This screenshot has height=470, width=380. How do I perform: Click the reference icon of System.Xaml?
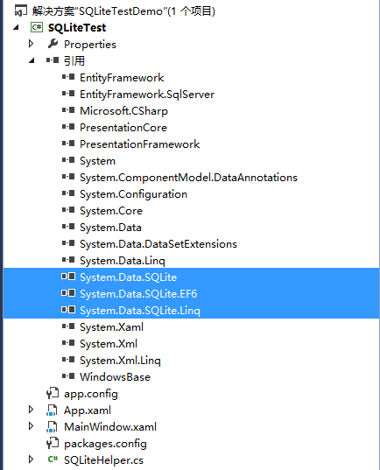click(68, 326)
